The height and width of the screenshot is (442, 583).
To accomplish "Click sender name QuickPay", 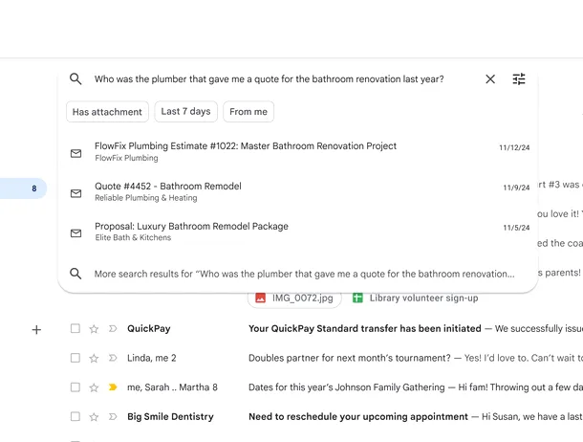I will (149, 329).
